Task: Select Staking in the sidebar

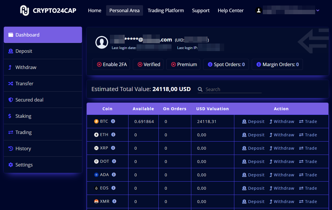Action: tap(23, 116)
